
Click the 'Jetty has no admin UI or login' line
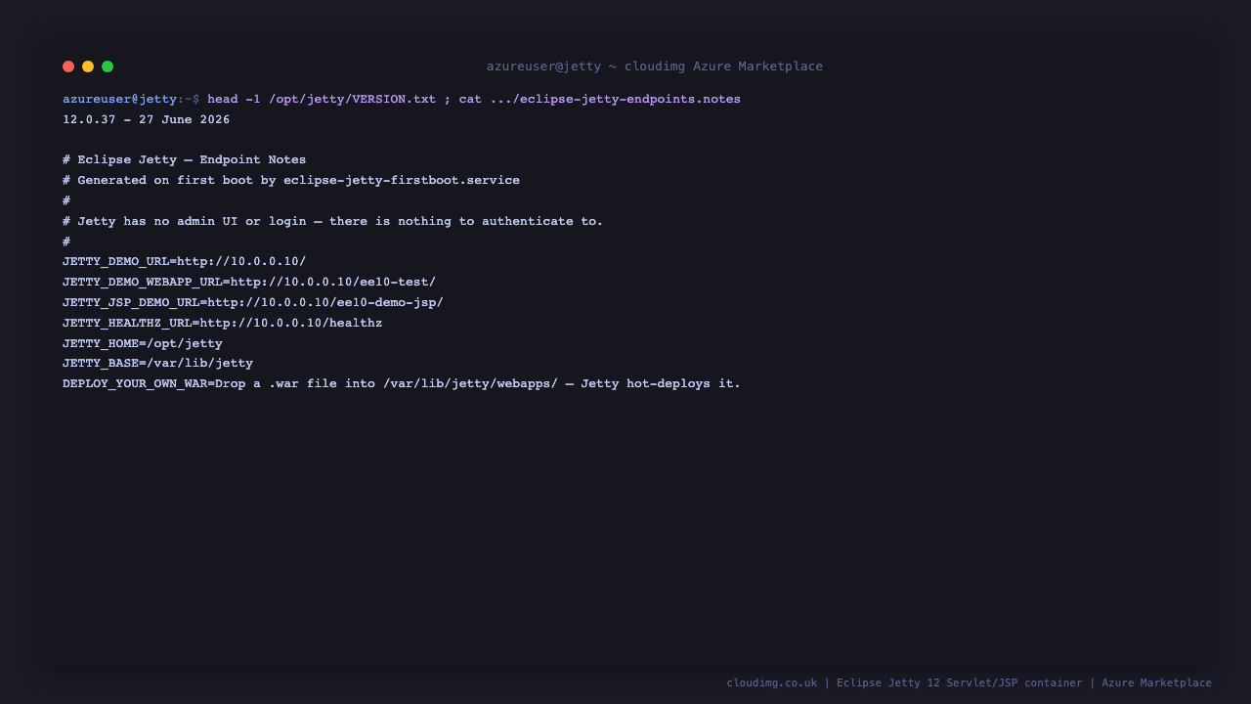[333, 222]
